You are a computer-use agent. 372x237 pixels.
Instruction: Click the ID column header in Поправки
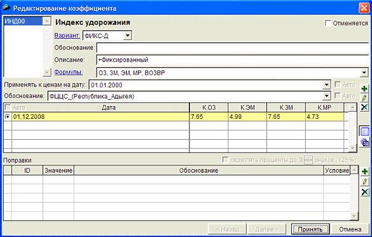pyautogui.click(x=27, y=170)
